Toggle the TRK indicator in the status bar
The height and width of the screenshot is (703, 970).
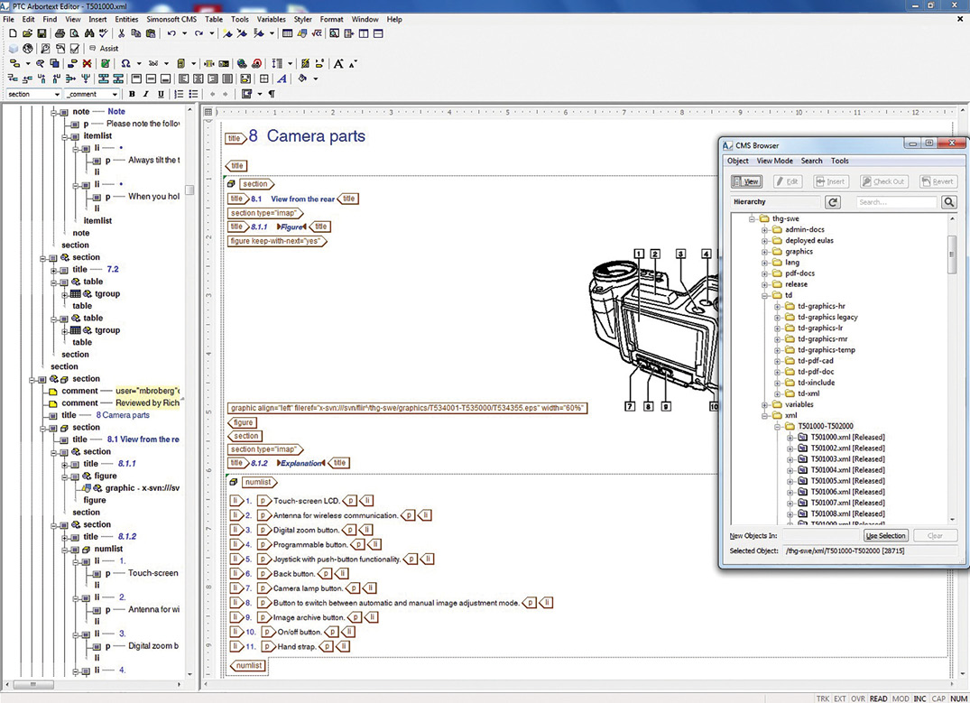[x=823, y=698]
